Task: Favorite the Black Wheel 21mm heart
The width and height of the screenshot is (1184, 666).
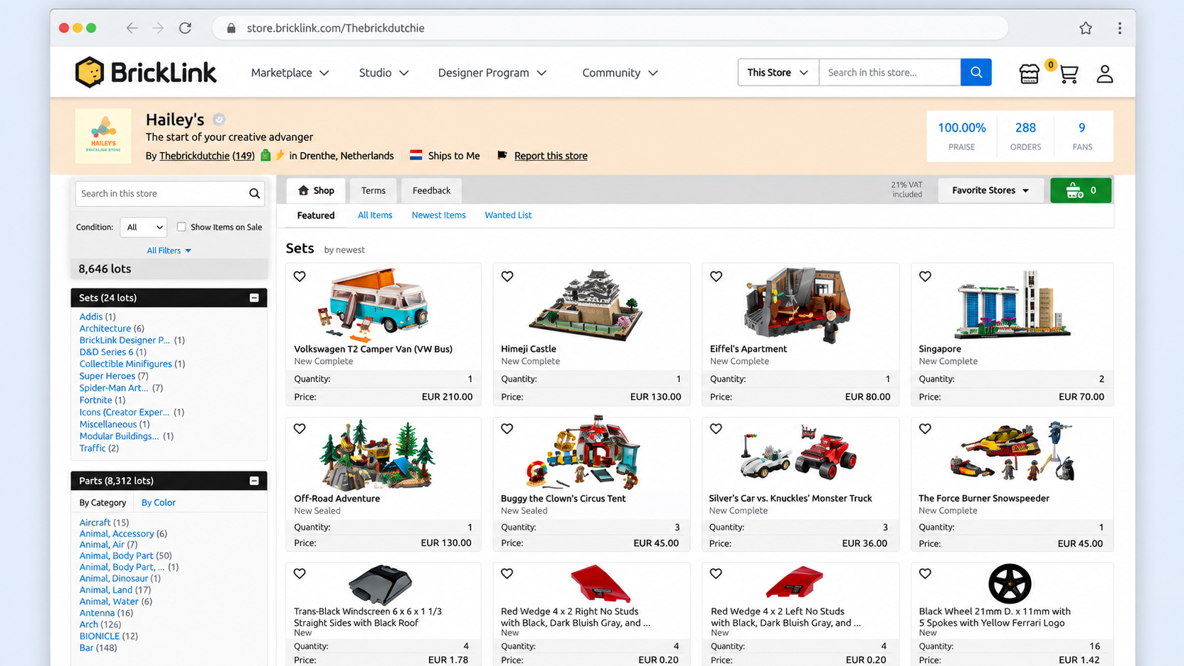Action: click(925, 574)
